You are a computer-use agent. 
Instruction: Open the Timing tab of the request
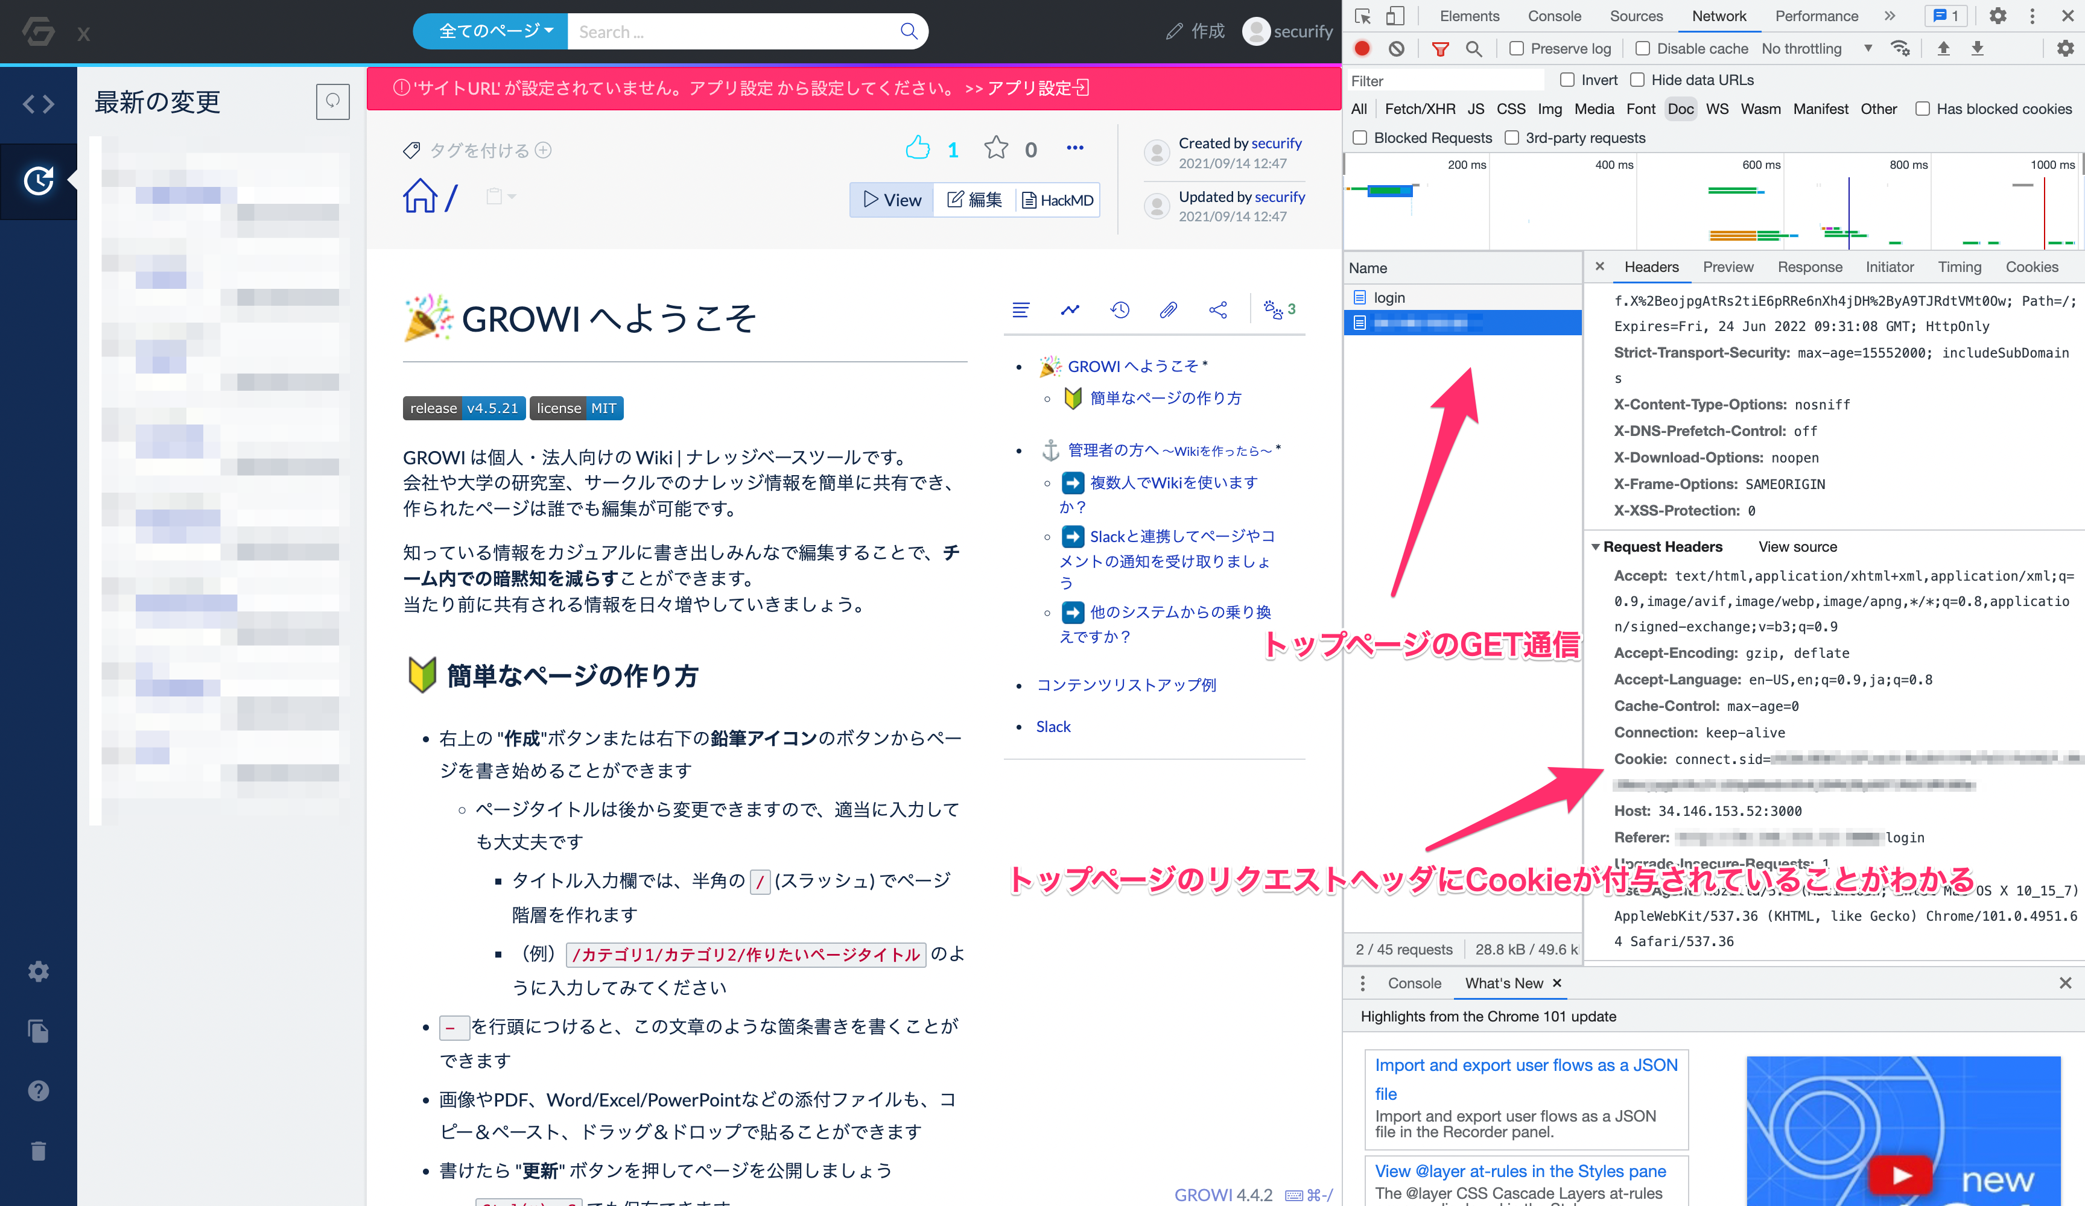click(x=1960, y=267)
